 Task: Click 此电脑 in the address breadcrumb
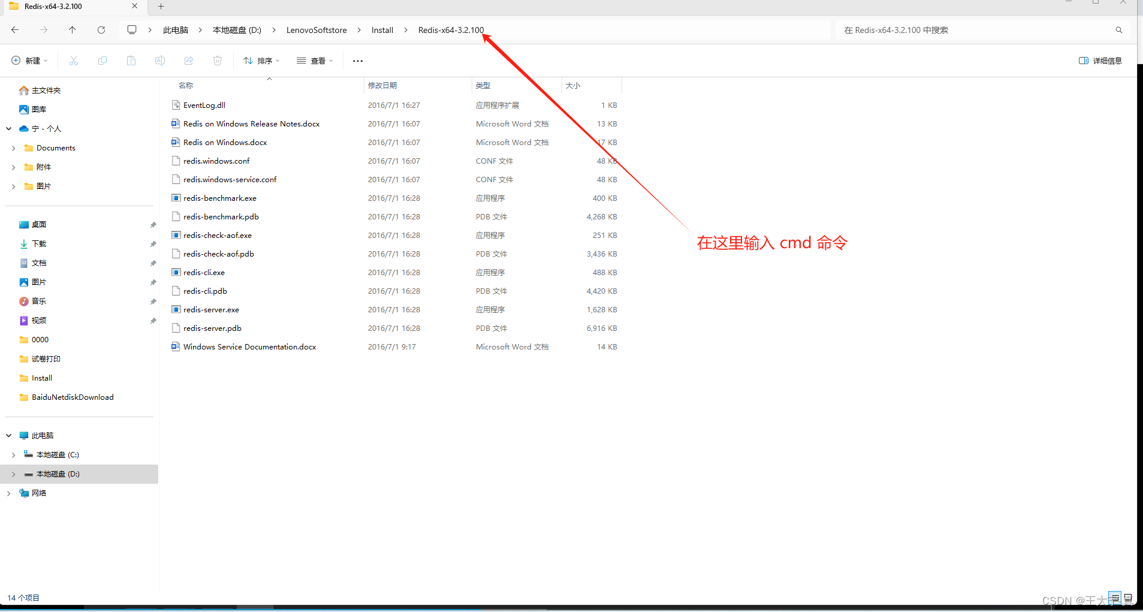(176, 30)
